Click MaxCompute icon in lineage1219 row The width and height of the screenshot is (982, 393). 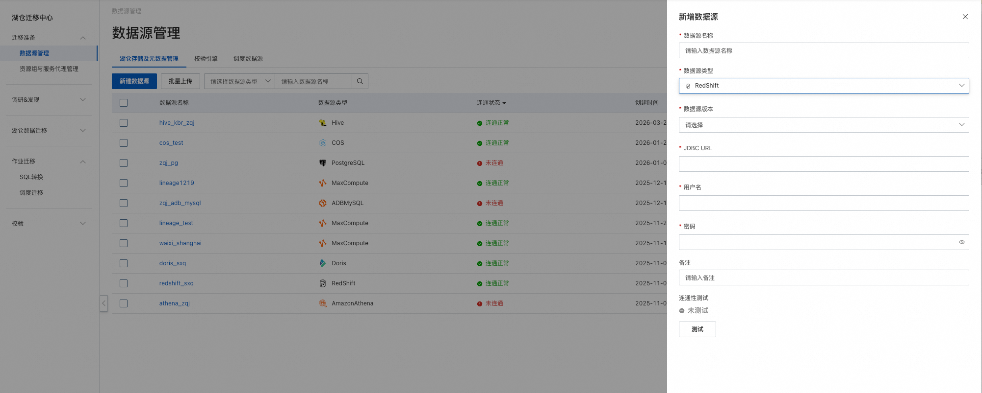click(323, 183)
